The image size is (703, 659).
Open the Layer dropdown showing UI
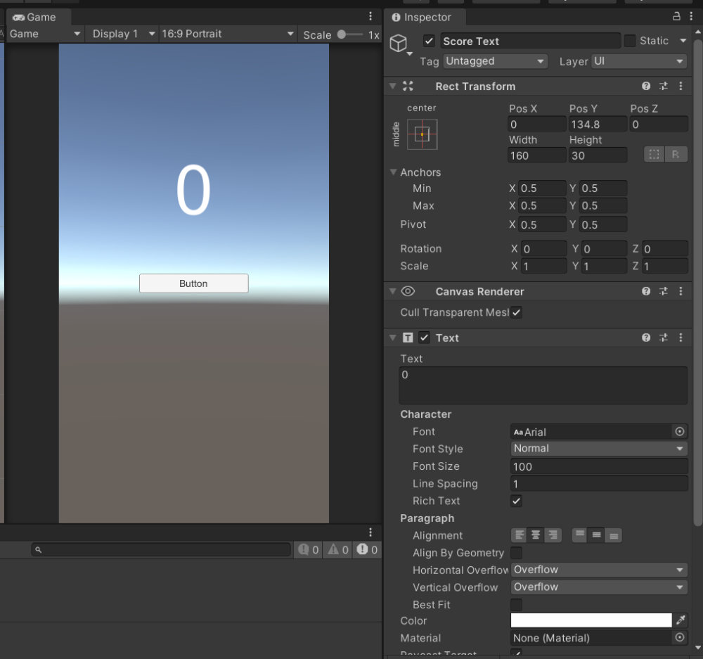[x=639, y=61]
